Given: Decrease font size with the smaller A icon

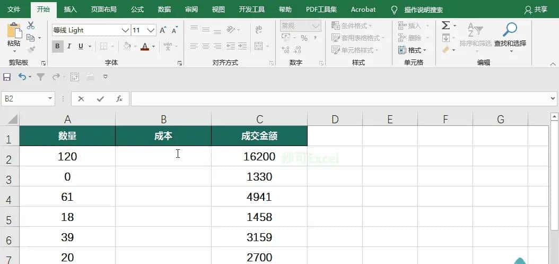Looking at the screenshot, I should point(174,30).
